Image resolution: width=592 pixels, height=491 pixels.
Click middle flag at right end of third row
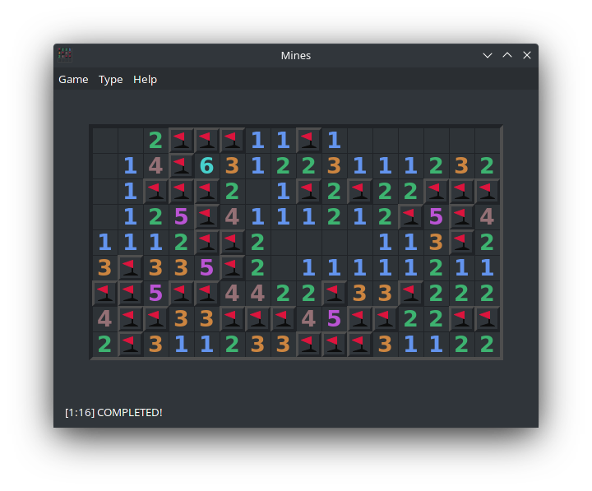pyautogui.click(x=462, y=192)
